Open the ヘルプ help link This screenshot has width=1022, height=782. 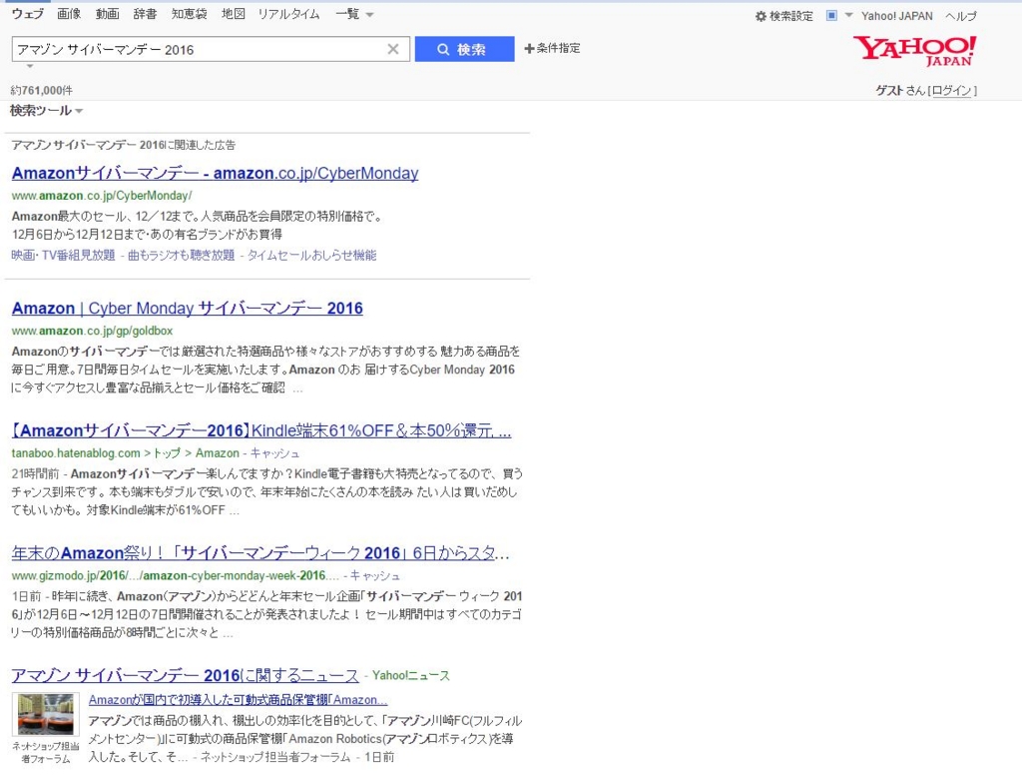coord(961,16)
